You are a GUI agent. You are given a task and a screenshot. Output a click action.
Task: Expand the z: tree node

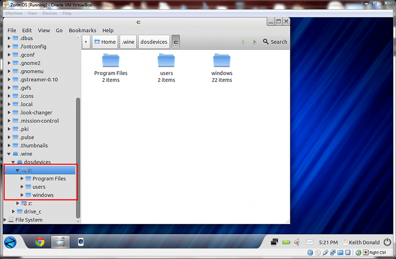pos(17,203)
